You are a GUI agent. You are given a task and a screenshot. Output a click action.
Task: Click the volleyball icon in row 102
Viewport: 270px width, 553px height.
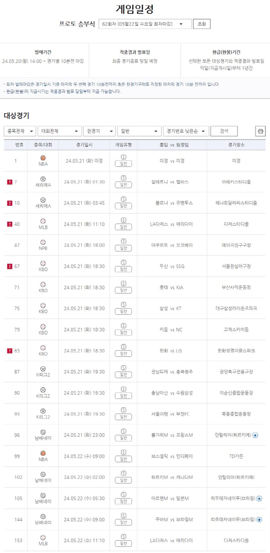coord(43,474)
